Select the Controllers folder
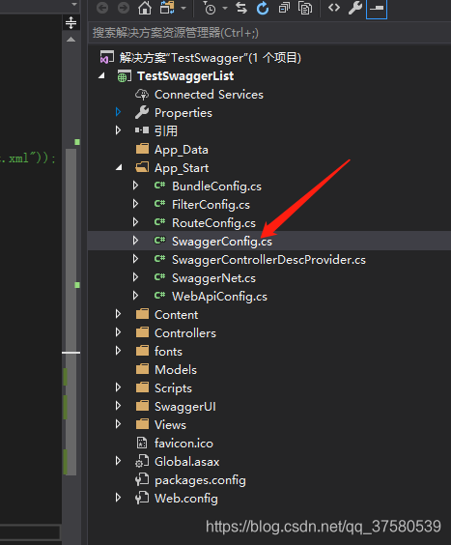The image size is (451, 545). (x=185, y=333)
